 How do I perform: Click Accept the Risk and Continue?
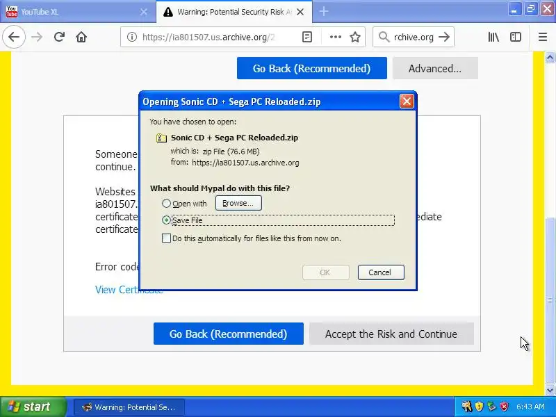[391, 334]
